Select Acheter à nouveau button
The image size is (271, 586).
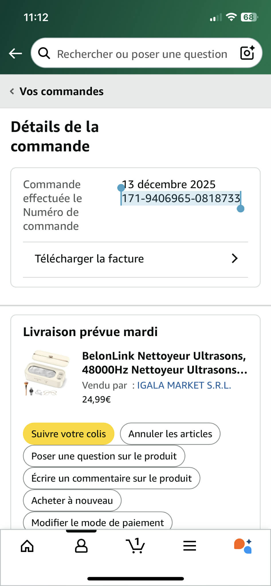72,500
